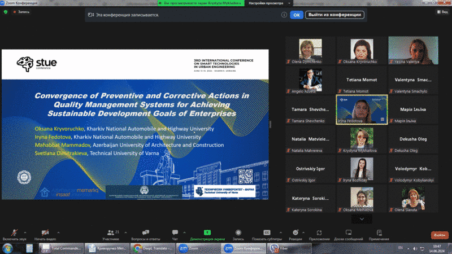Open the Reactions smiley icon
The image size is (452, 254).
coord(295,233)
